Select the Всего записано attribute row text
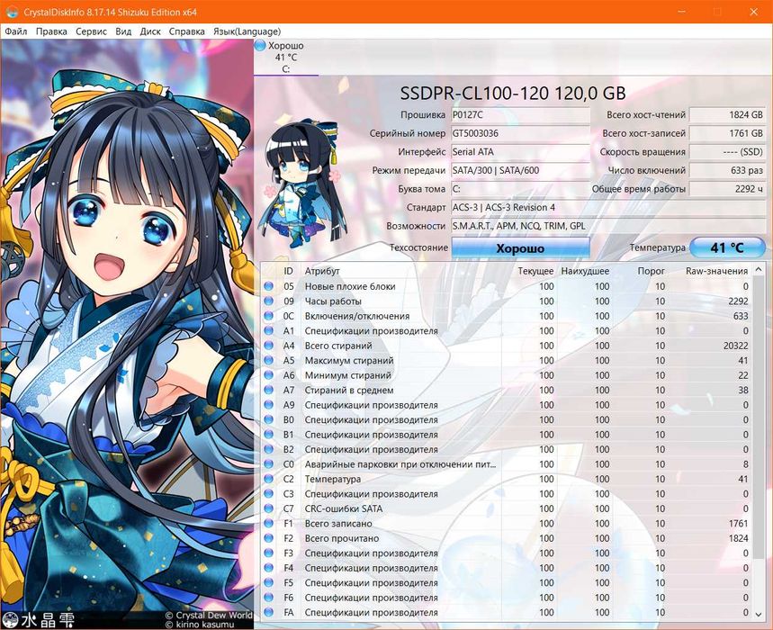This screenshot has width=773, height=630. pos(338,523)
